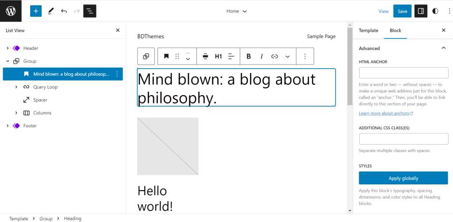The height and width of the screenshot is (222, 453).
Task: Open the block inserter plus button
Action: 36,11
